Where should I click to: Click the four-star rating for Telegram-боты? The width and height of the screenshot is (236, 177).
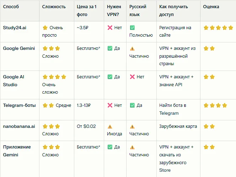click(x=215, y=105)
